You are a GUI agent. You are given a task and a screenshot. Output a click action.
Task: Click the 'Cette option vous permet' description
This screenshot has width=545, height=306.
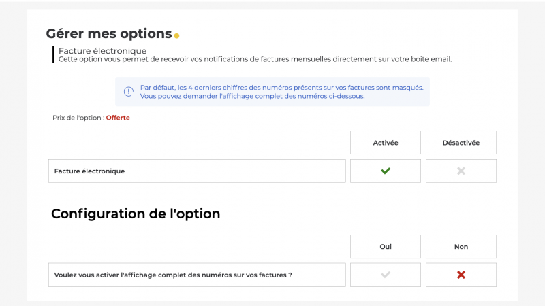[x=255, y=59]
